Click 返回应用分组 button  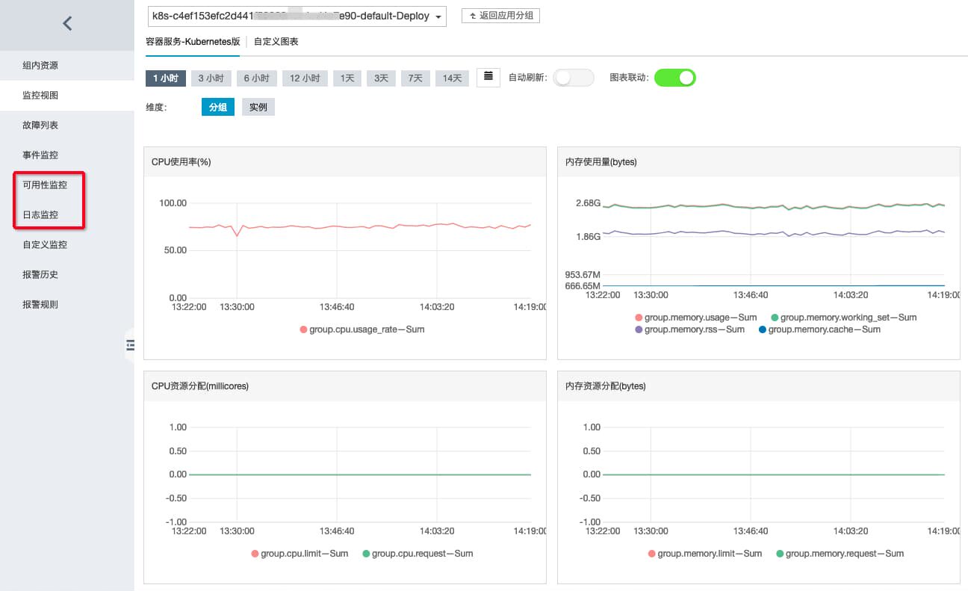click(x=500, y=16)
